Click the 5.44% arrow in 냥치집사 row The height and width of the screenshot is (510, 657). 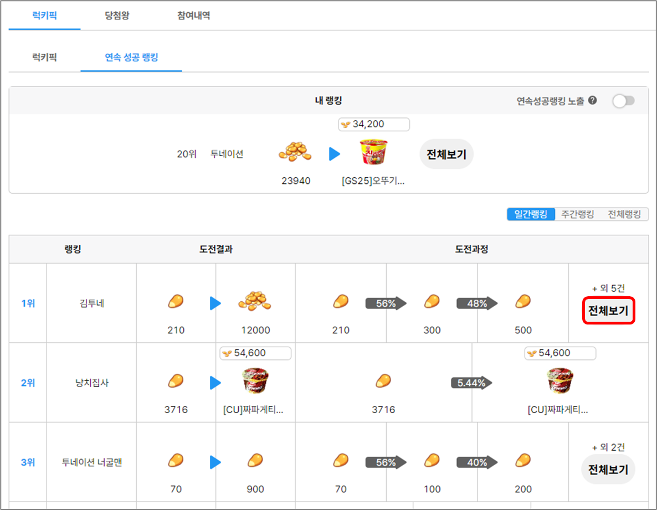(471, 383)
